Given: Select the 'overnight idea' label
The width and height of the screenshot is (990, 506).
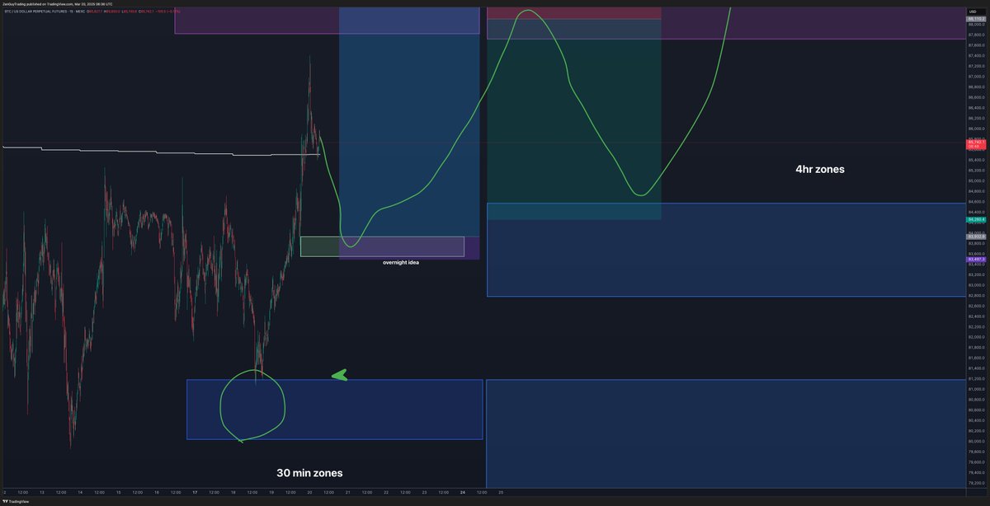Looking at the screenshot, I should tap(400, 262).
